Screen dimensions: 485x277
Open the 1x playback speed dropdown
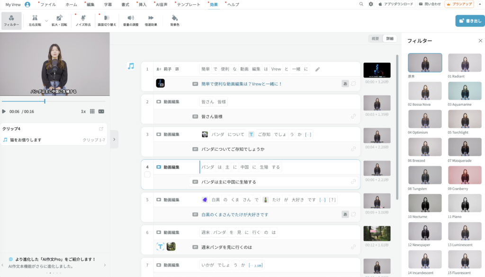coord(83,112)
